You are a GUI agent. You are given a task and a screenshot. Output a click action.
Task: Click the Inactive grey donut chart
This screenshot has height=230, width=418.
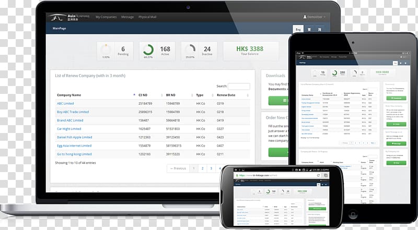[x=191, y=51]
